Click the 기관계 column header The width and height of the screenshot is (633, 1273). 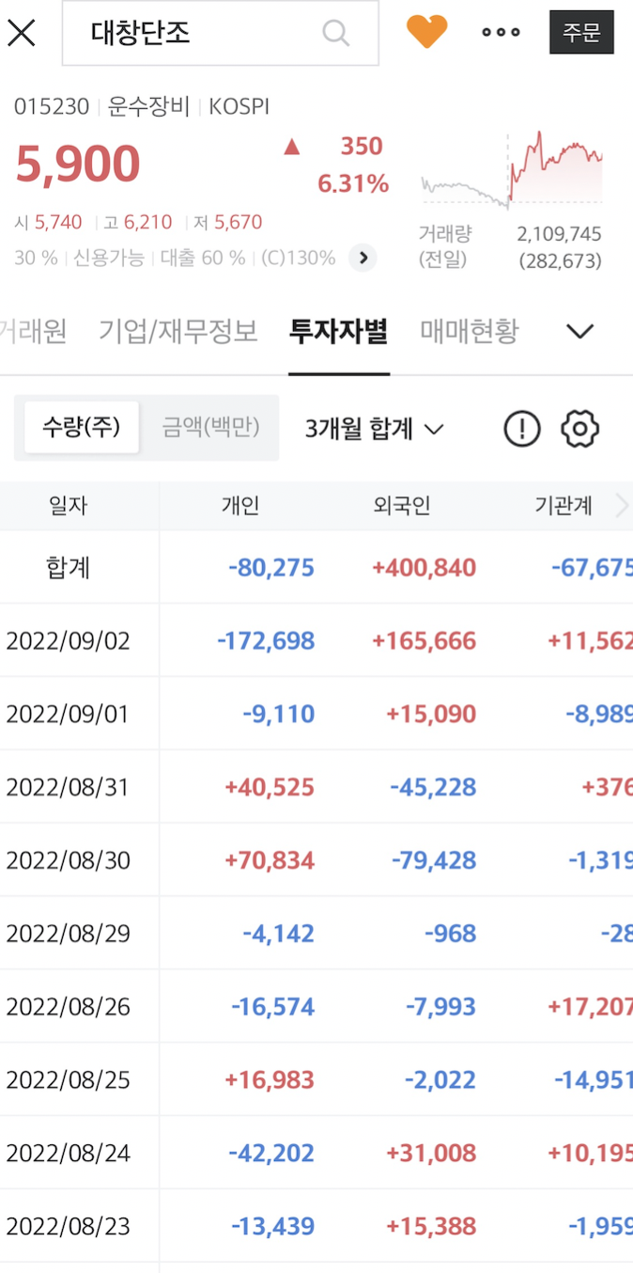[564, 506]
